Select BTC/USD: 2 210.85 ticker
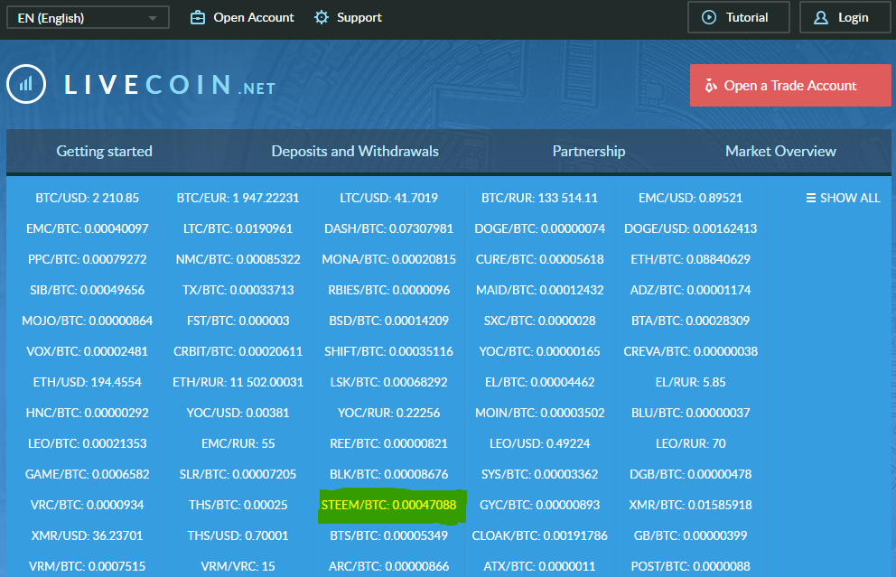The image size is (896, 577). 88,199
